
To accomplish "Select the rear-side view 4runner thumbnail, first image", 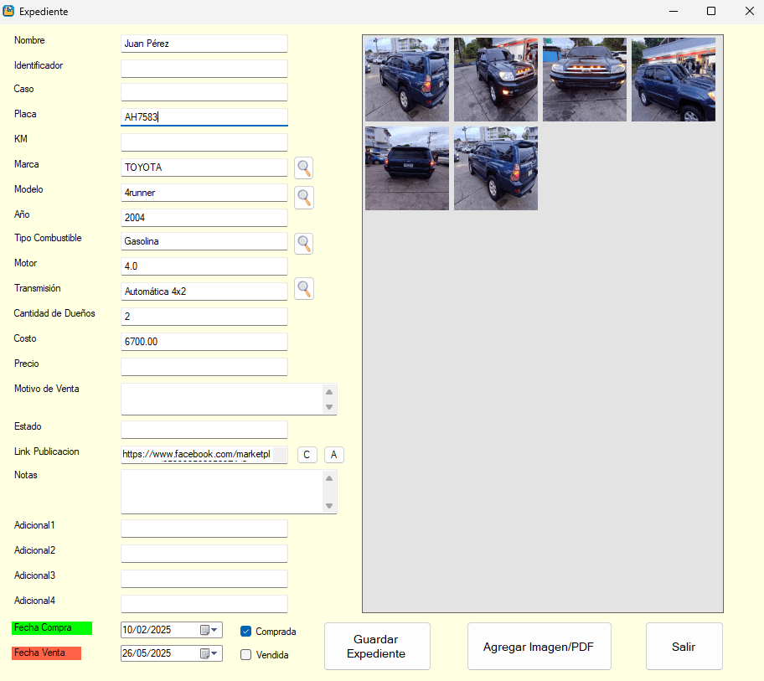I will click(x=407, y=79).
